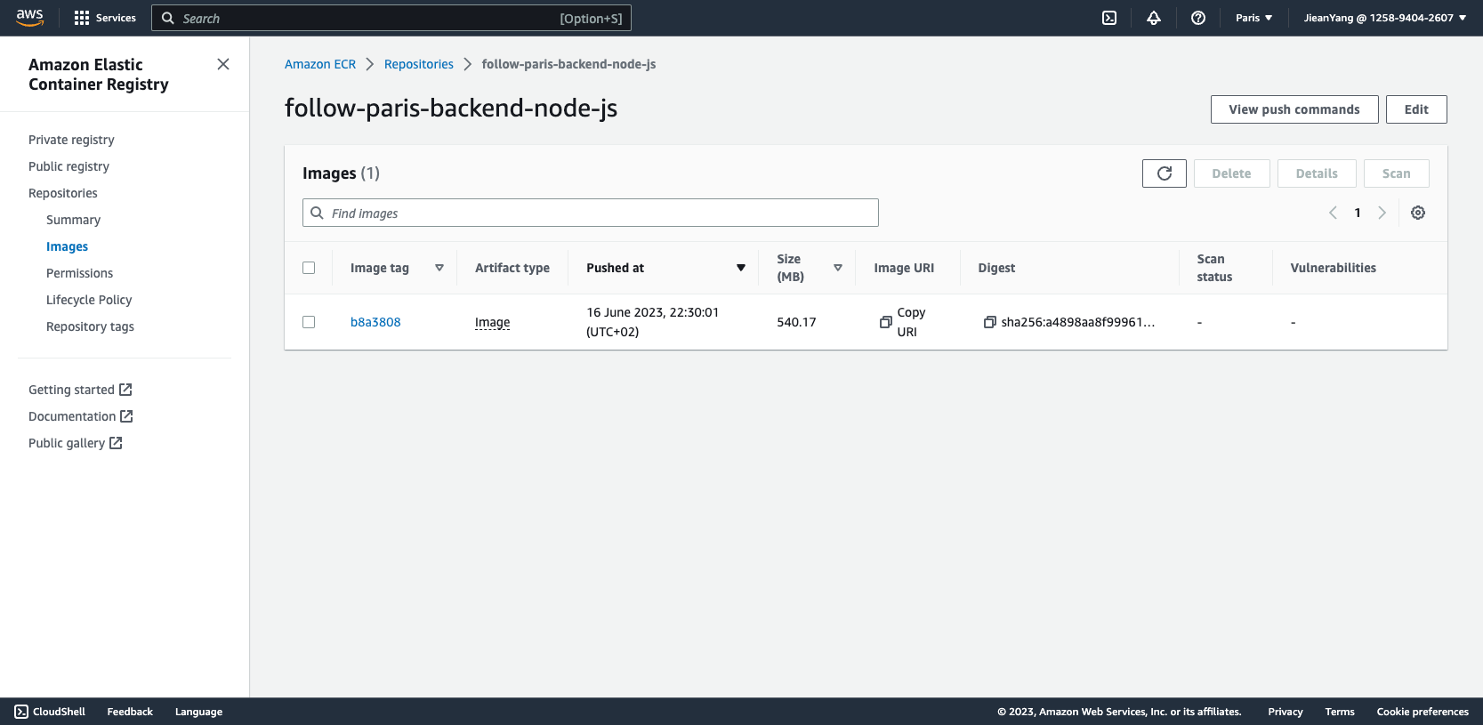
Task: Click the Edit repository button
Action: [1416, 109]
